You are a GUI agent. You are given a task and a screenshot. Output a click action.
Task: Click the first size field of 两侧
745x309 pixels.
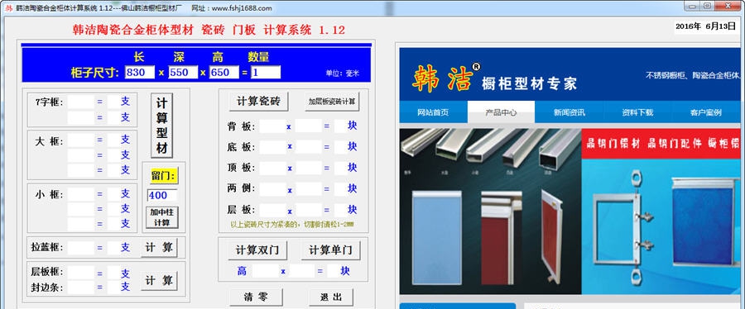coord(272,189)
